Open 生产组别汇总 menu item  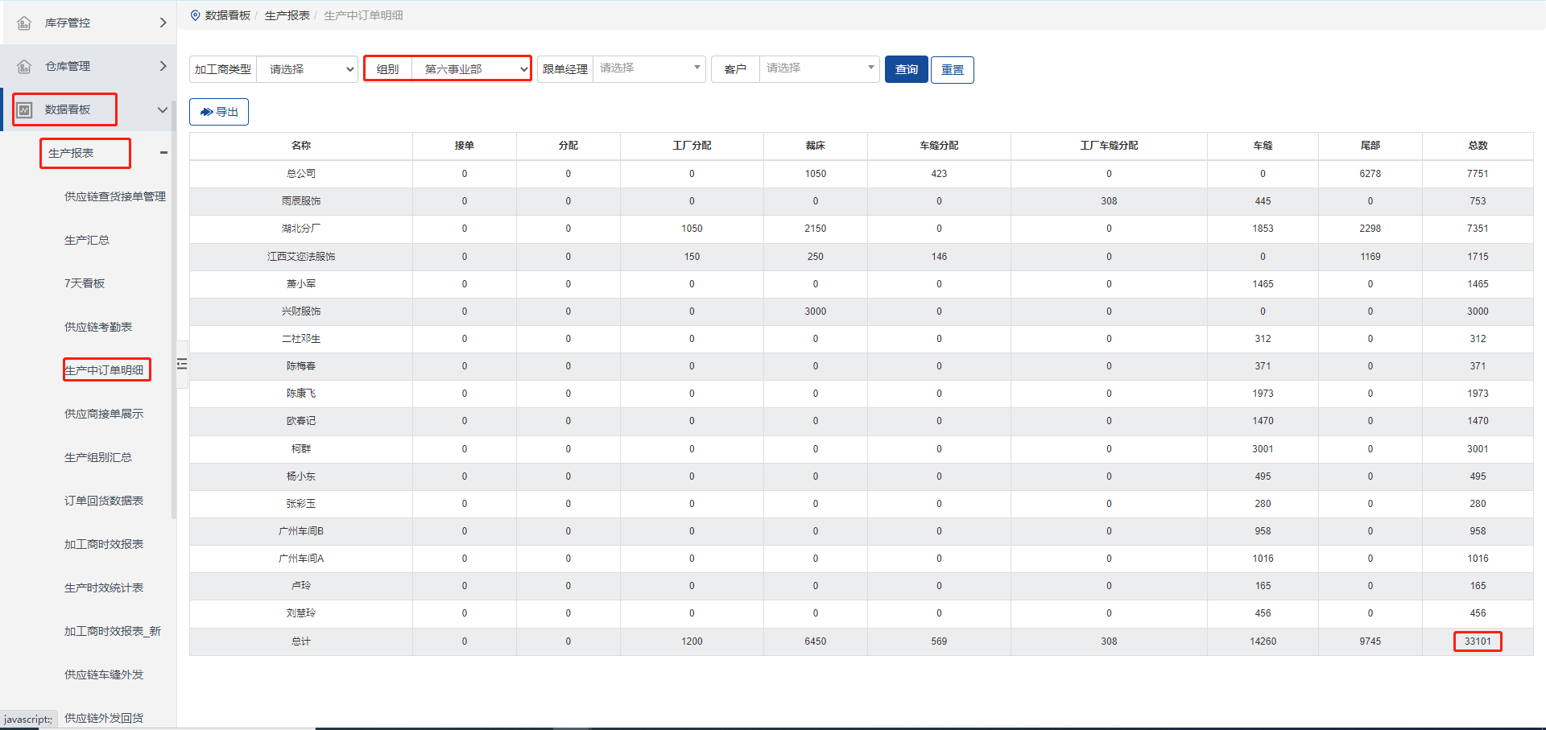pyautogui.click(x=98, y=457)
